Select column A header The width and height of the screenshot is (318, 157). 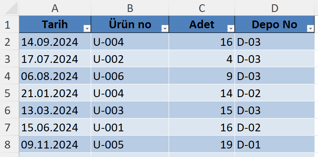[55, 8]
